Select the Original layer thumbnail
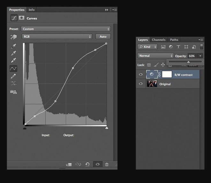 pyautogui.click(x=152, y=84)
